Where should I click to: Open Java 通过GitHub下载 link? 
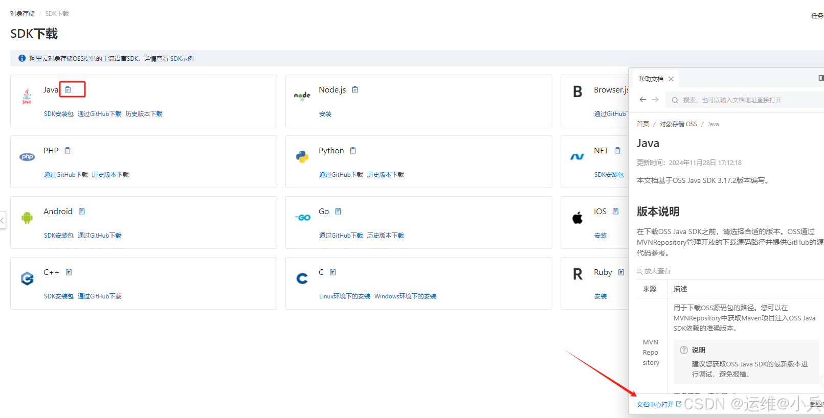pos(99,114)
